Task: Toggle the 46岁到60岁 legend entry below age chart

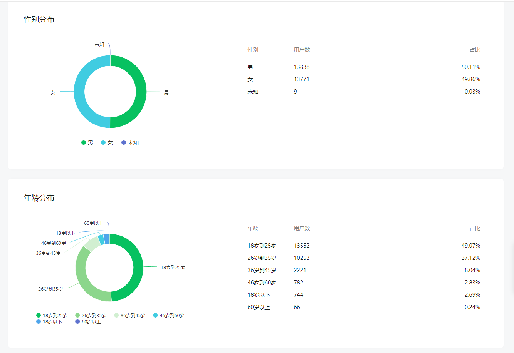Action: pos(169,315)
